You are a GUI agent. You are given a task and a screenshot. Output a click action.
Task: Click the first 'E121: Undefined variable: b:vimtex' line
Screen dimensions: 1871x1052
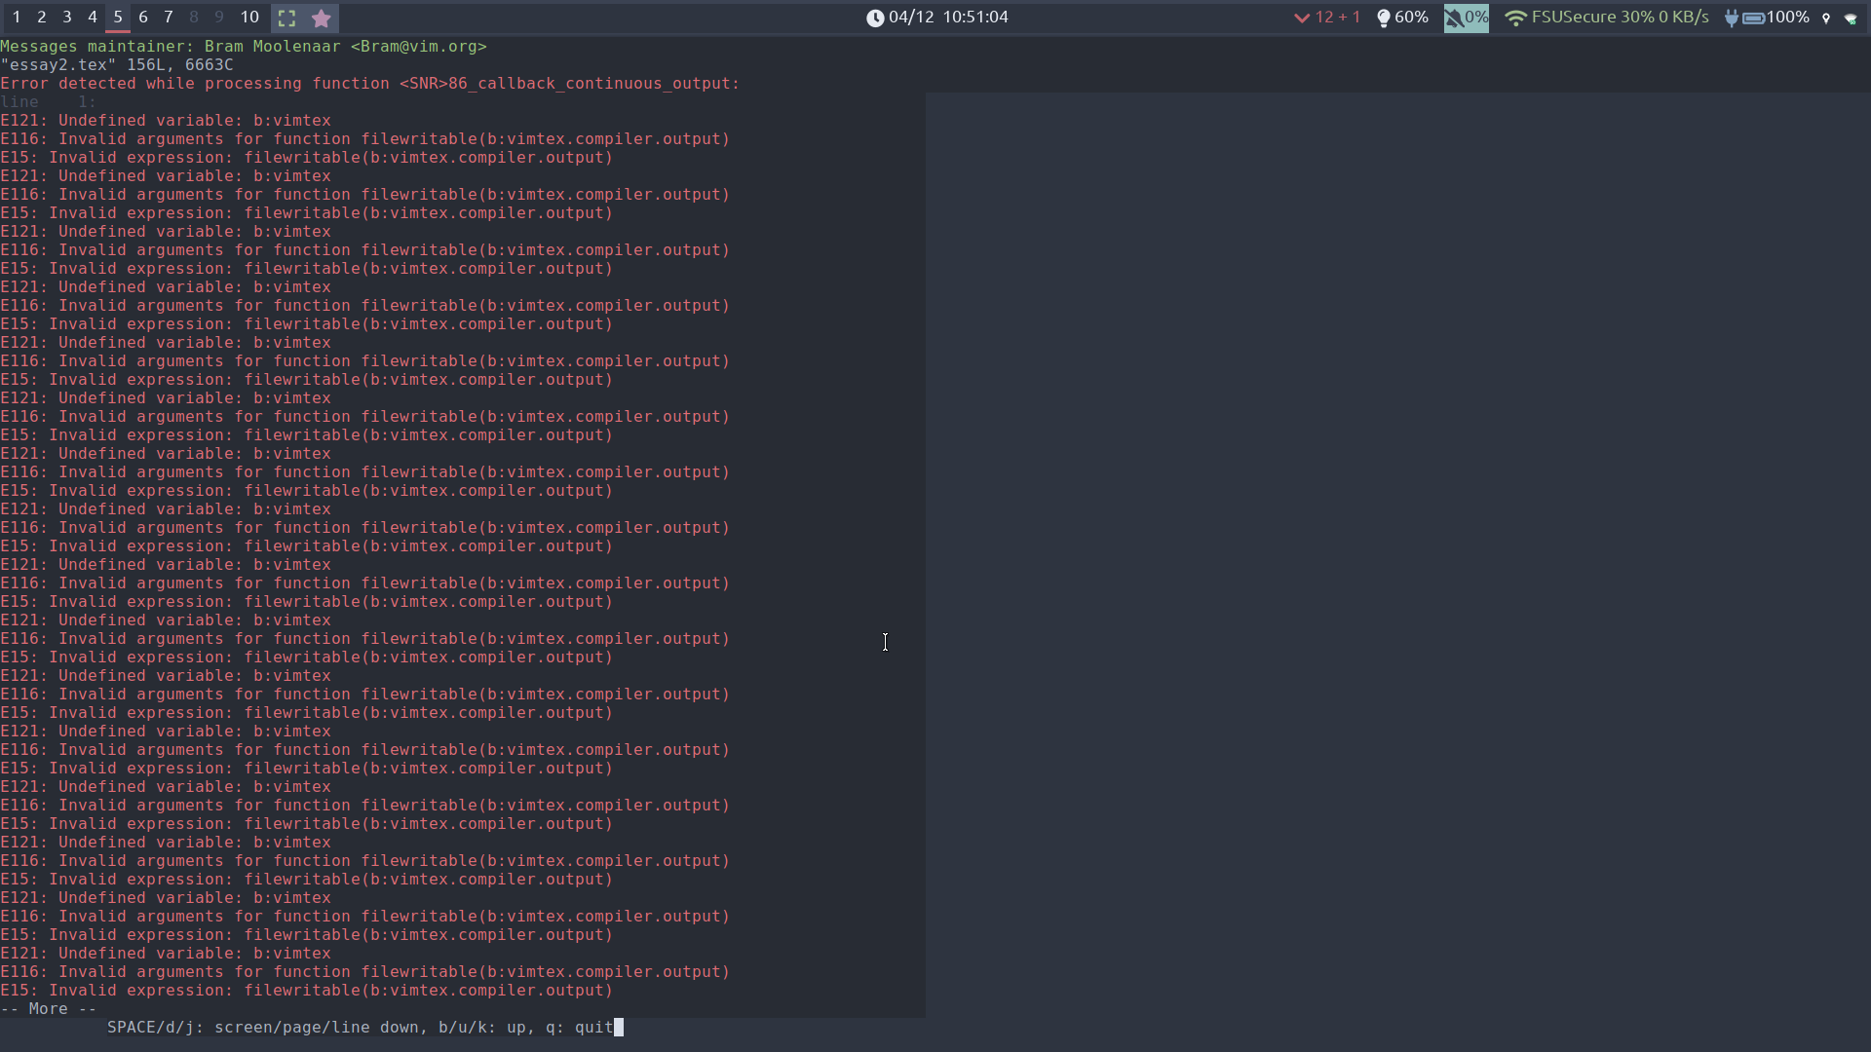[x=166, y=121]
